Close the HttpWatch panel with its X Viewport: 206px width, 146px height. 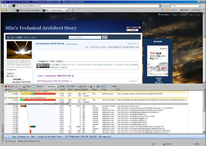pos(2,86)
